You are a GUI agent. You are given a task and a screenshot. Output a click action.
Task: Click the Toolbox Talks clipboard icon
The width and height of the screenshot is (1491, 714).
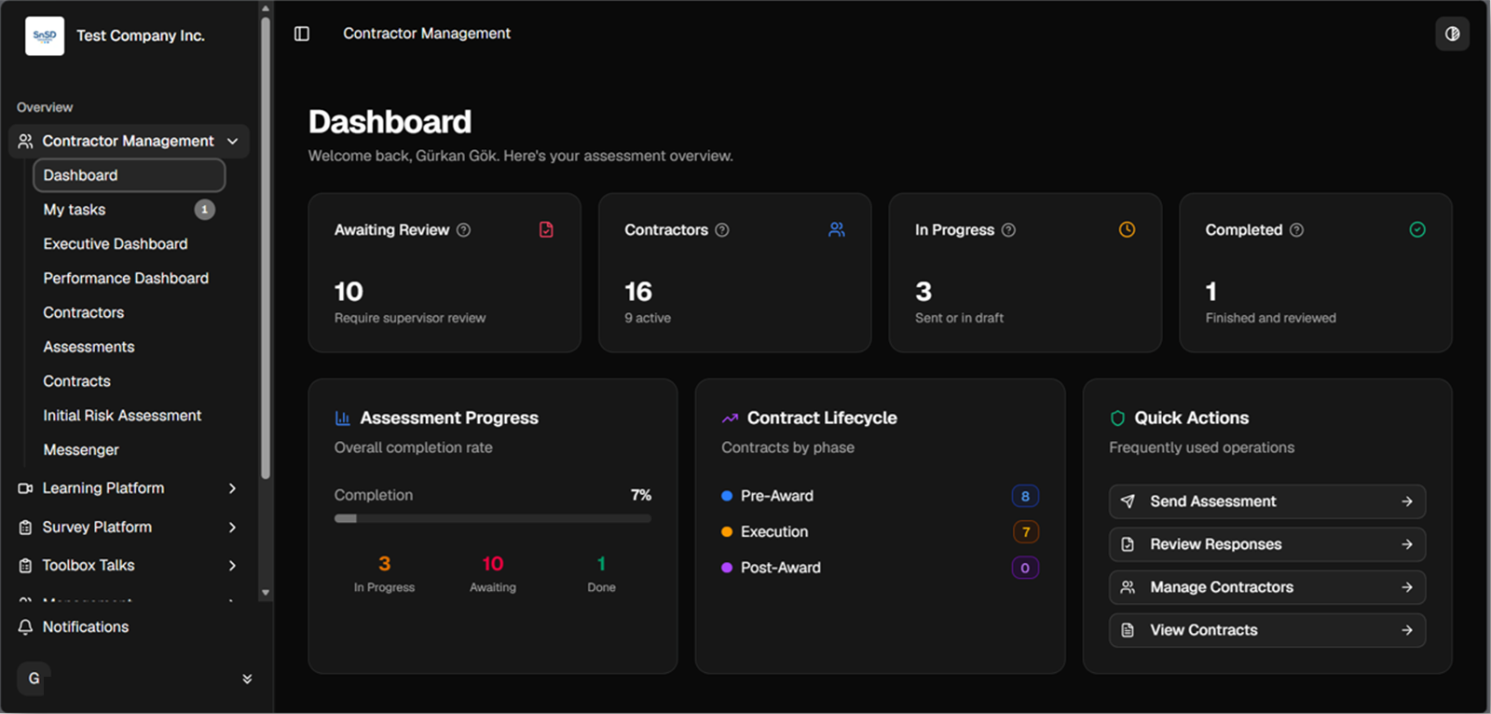[25, 566]
